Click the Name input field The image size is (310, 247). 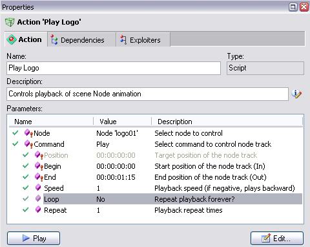114,68
